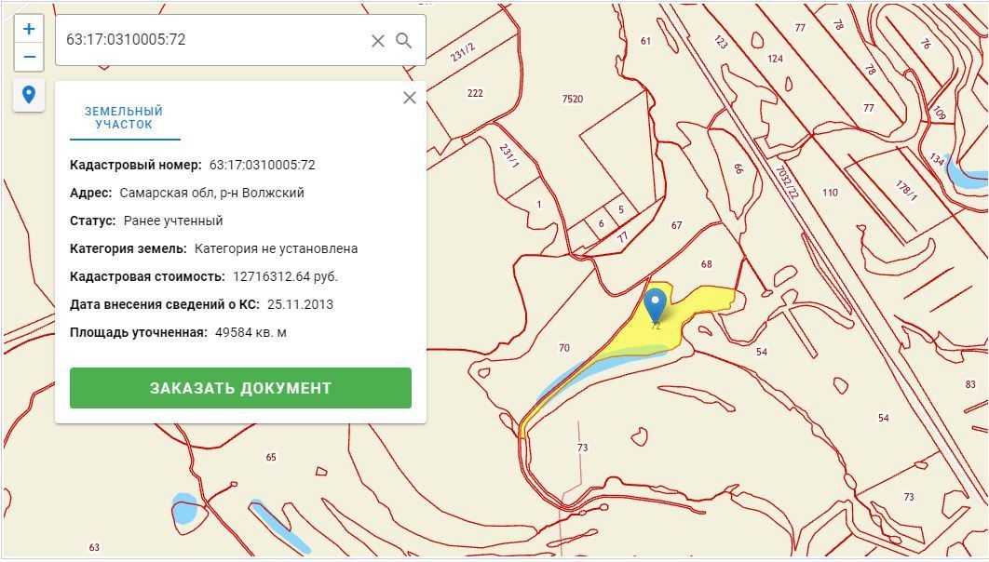This screenshot has width=989, height=562.
Task: Select the Земельный участок tab
Action: [x=124, y=118]
